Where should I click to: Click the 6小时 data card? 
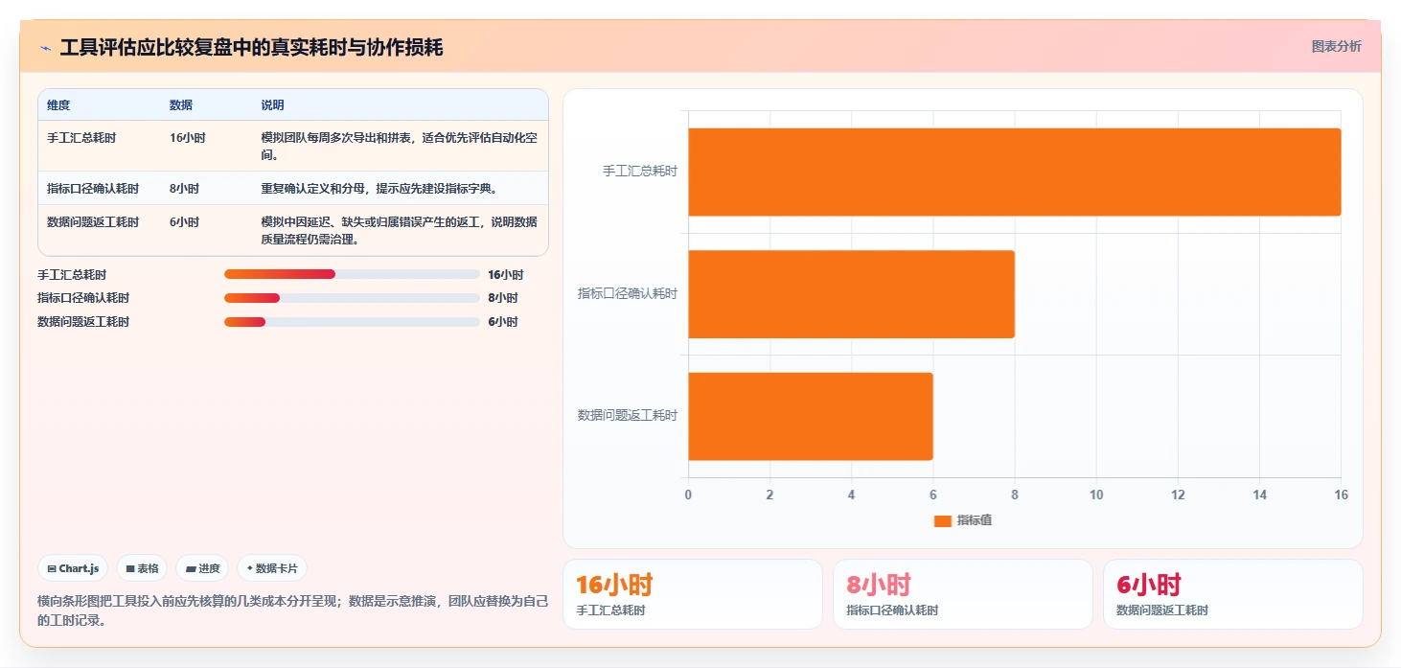click(1233, 594)
